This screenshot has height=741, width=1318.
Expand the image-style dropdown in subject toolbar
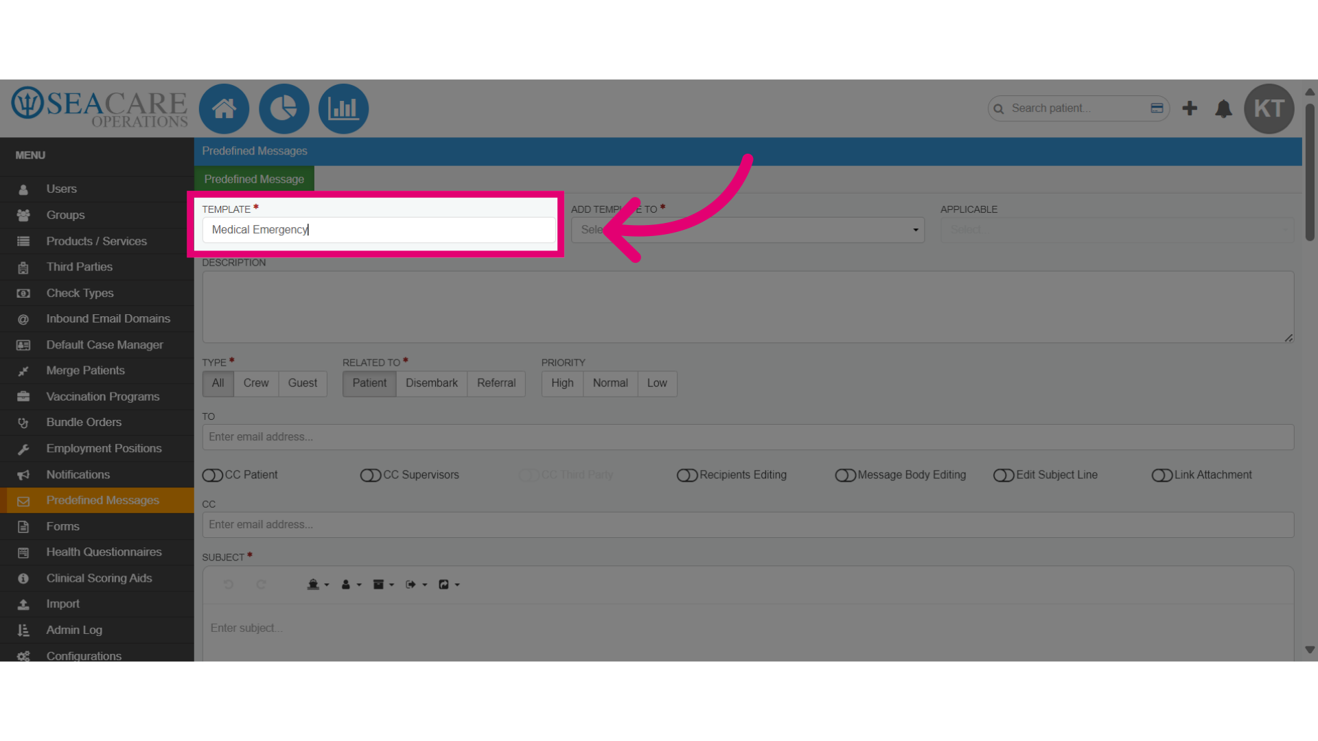[450, 585]
